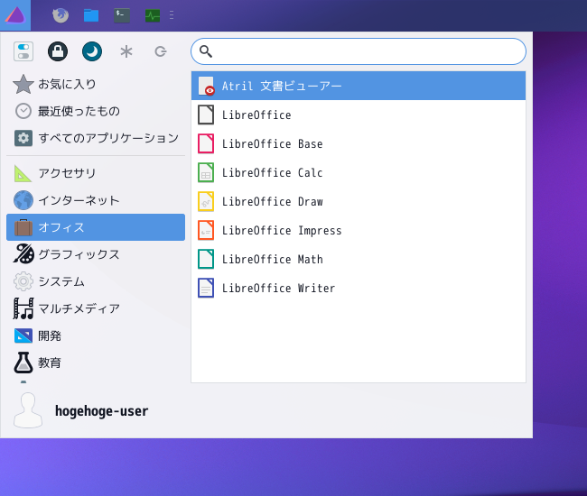Click the panel separator handle dots
Viewport: 587px width, 496px height.
point(172,15)
